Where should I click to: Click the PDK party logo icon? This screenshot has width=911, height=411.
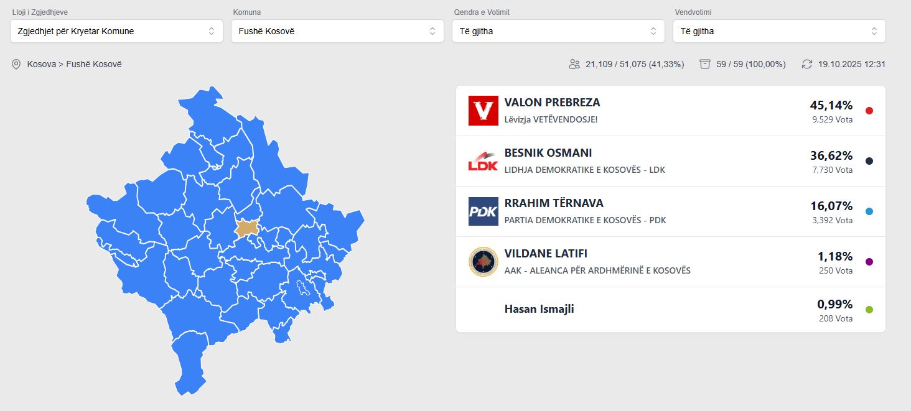pos(483,211)
